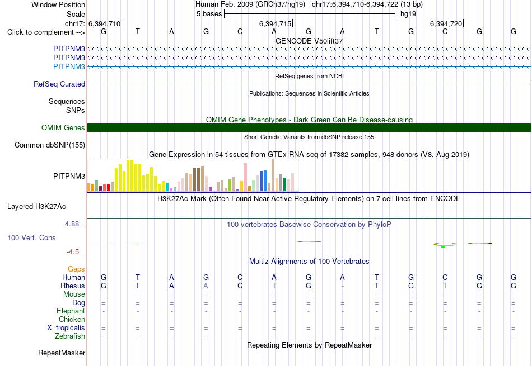Click the 100 Vert. Cons track label

(31, 237)
